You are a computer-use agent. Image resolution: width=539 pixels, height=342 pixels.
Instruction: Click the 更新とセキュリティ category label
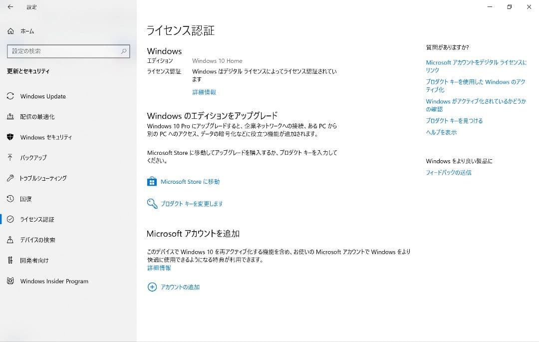pyautogui.click(x=28, y=71)
